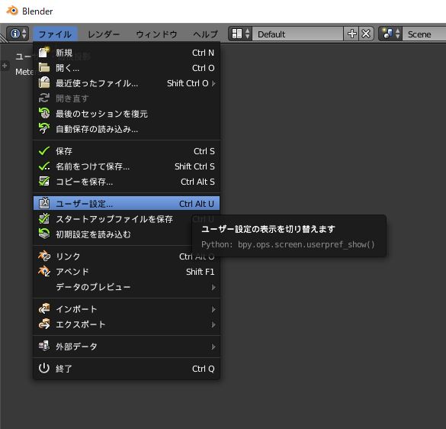
Task: Open the ヘルプ menu
Action: [x=205, y=34]
